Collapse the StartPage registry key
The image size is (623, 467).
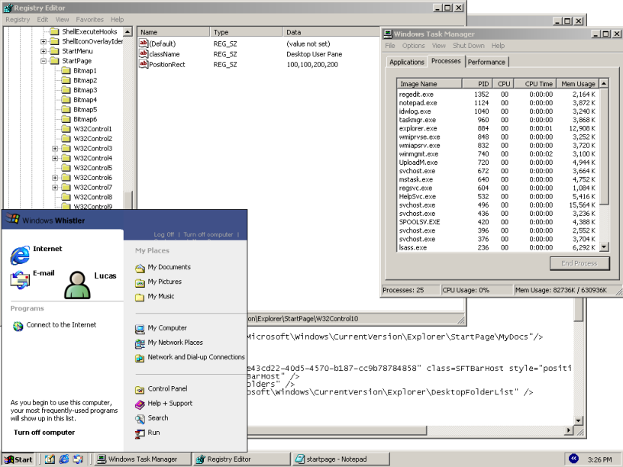tap(44, 61)
